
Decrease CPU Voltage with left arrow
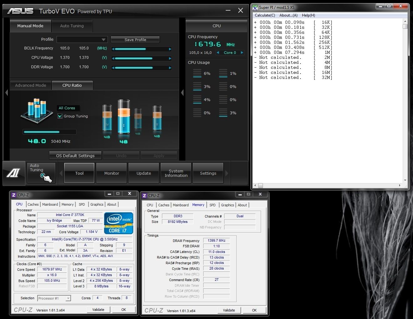[113, 59]
